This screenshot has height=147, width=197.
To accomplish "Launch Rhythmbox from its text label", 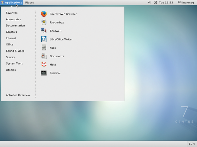I will click(57, 23).
